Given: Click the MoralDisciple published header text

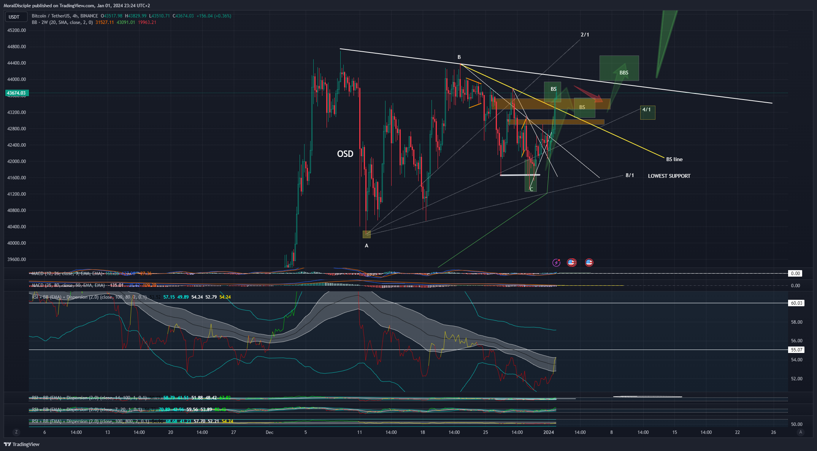Looking at the screenshot, I should click(77, 6).
